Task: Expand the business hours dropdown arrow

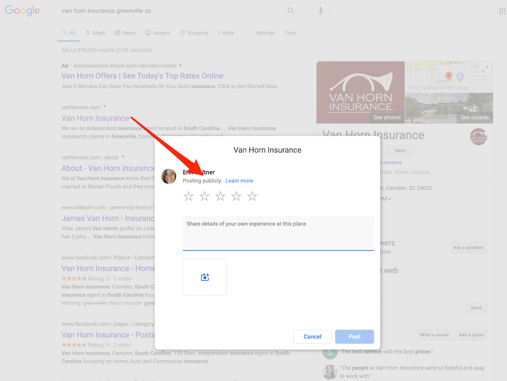Action: tap(389, 199)
